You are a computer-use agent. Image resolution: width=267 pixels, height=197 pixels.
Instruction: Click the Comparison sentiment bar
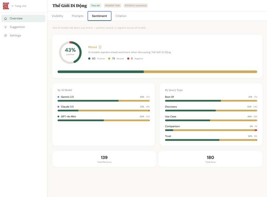pos(211,130)
